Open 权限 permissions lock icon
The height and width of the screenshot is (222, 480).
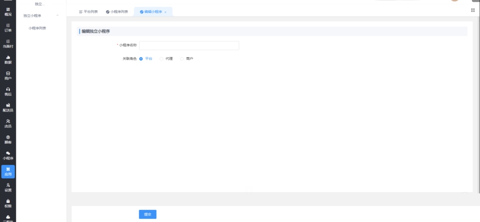pos(8,203)
